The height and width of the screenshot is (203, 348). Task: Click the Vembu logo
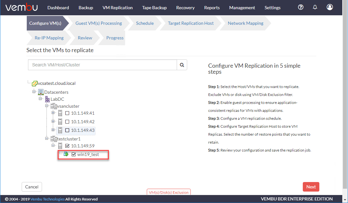click(22, 8)
